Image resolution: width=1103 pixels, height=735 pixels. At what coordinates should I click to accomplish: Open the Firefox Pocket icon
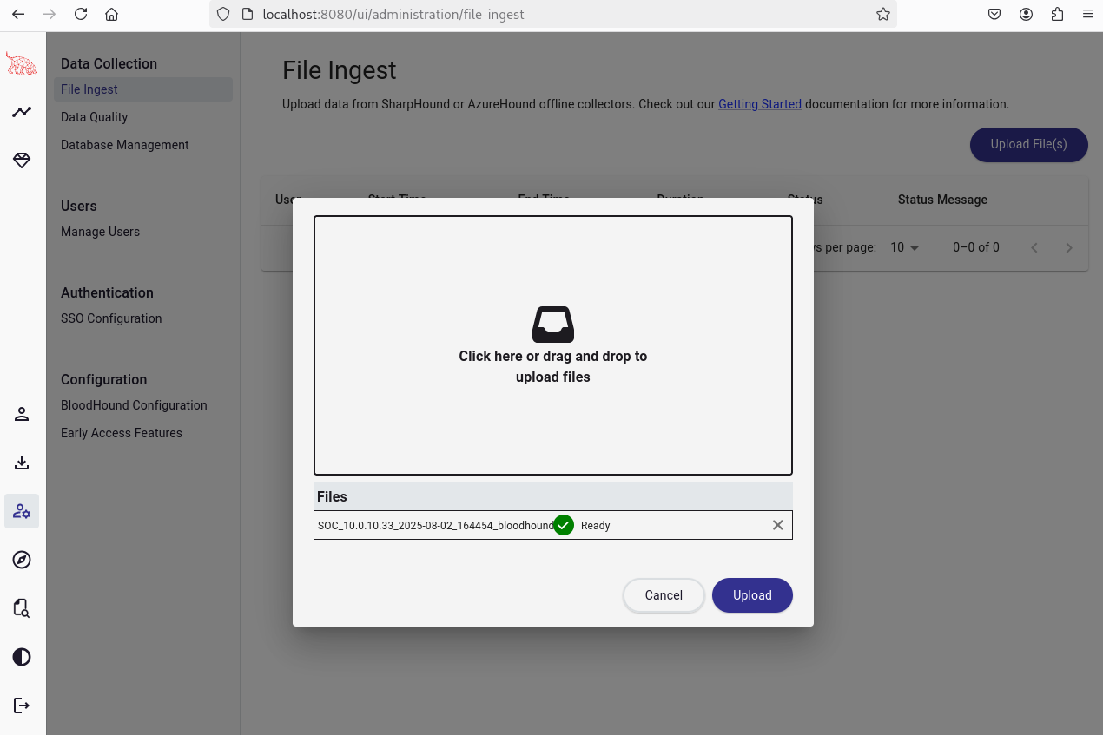click(x=994, y=14)
